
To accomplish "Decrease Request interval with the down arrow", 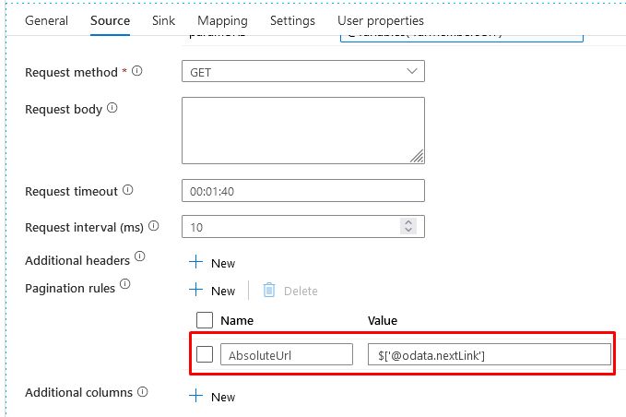I will (x=408, y=230).
